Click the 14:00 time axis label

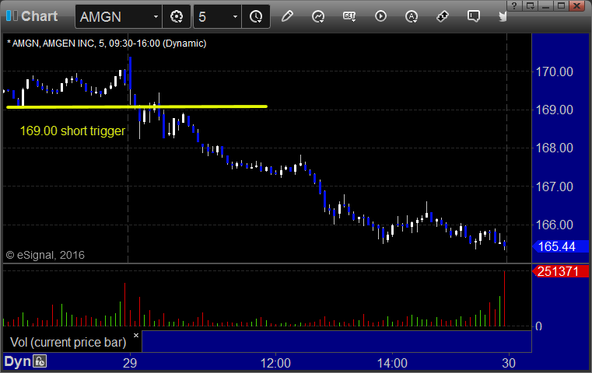click(x=392, y=363)
